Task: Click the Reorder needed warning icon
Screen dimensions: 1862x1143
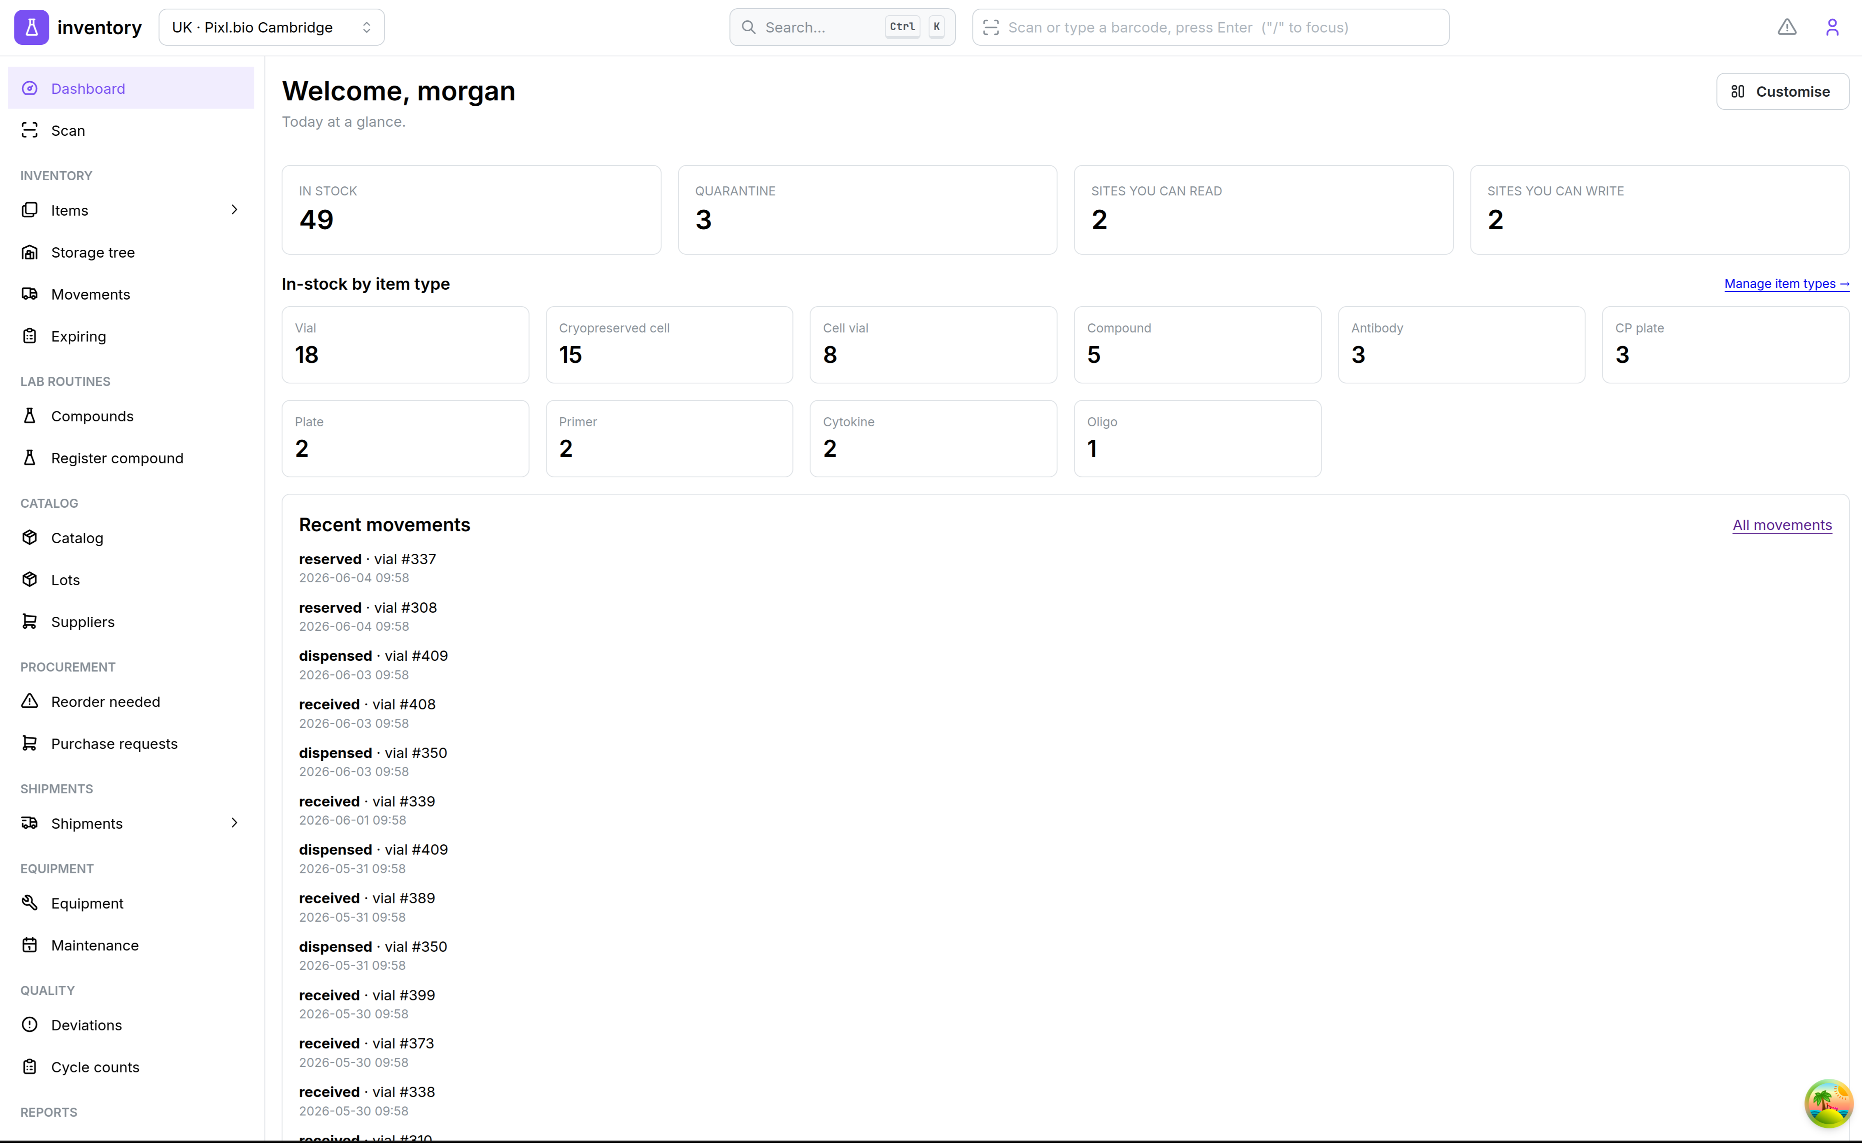Action: (30, 702)
